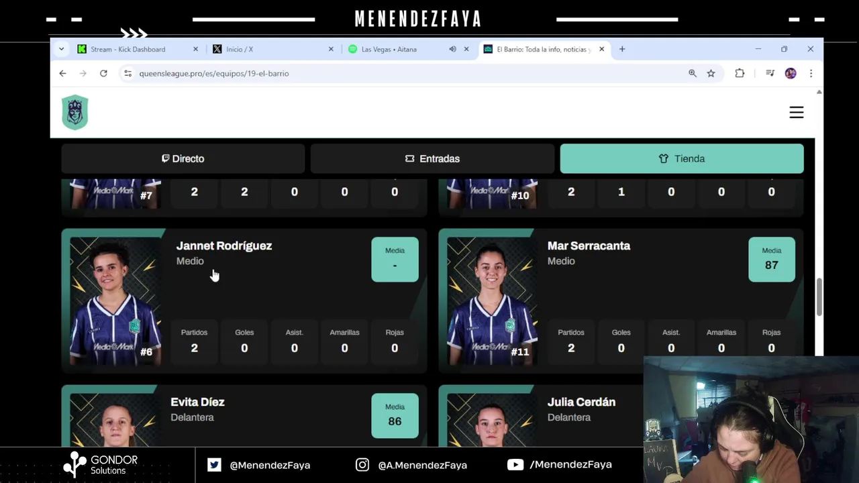This screenshot has width=859, height=483.
Task: Click the Twitch icon in Directo
Action: click(165, 159)
